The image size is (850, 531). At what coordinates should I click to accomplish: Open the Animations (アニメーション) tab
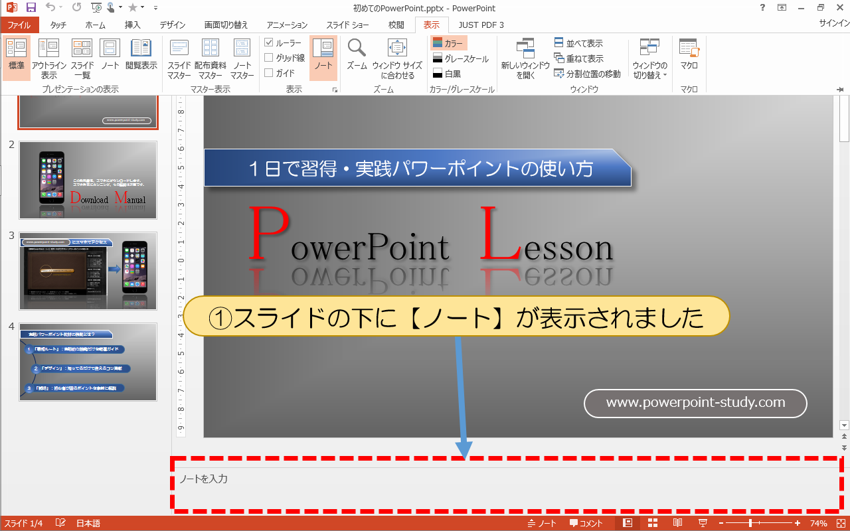[x=288, y=25]
